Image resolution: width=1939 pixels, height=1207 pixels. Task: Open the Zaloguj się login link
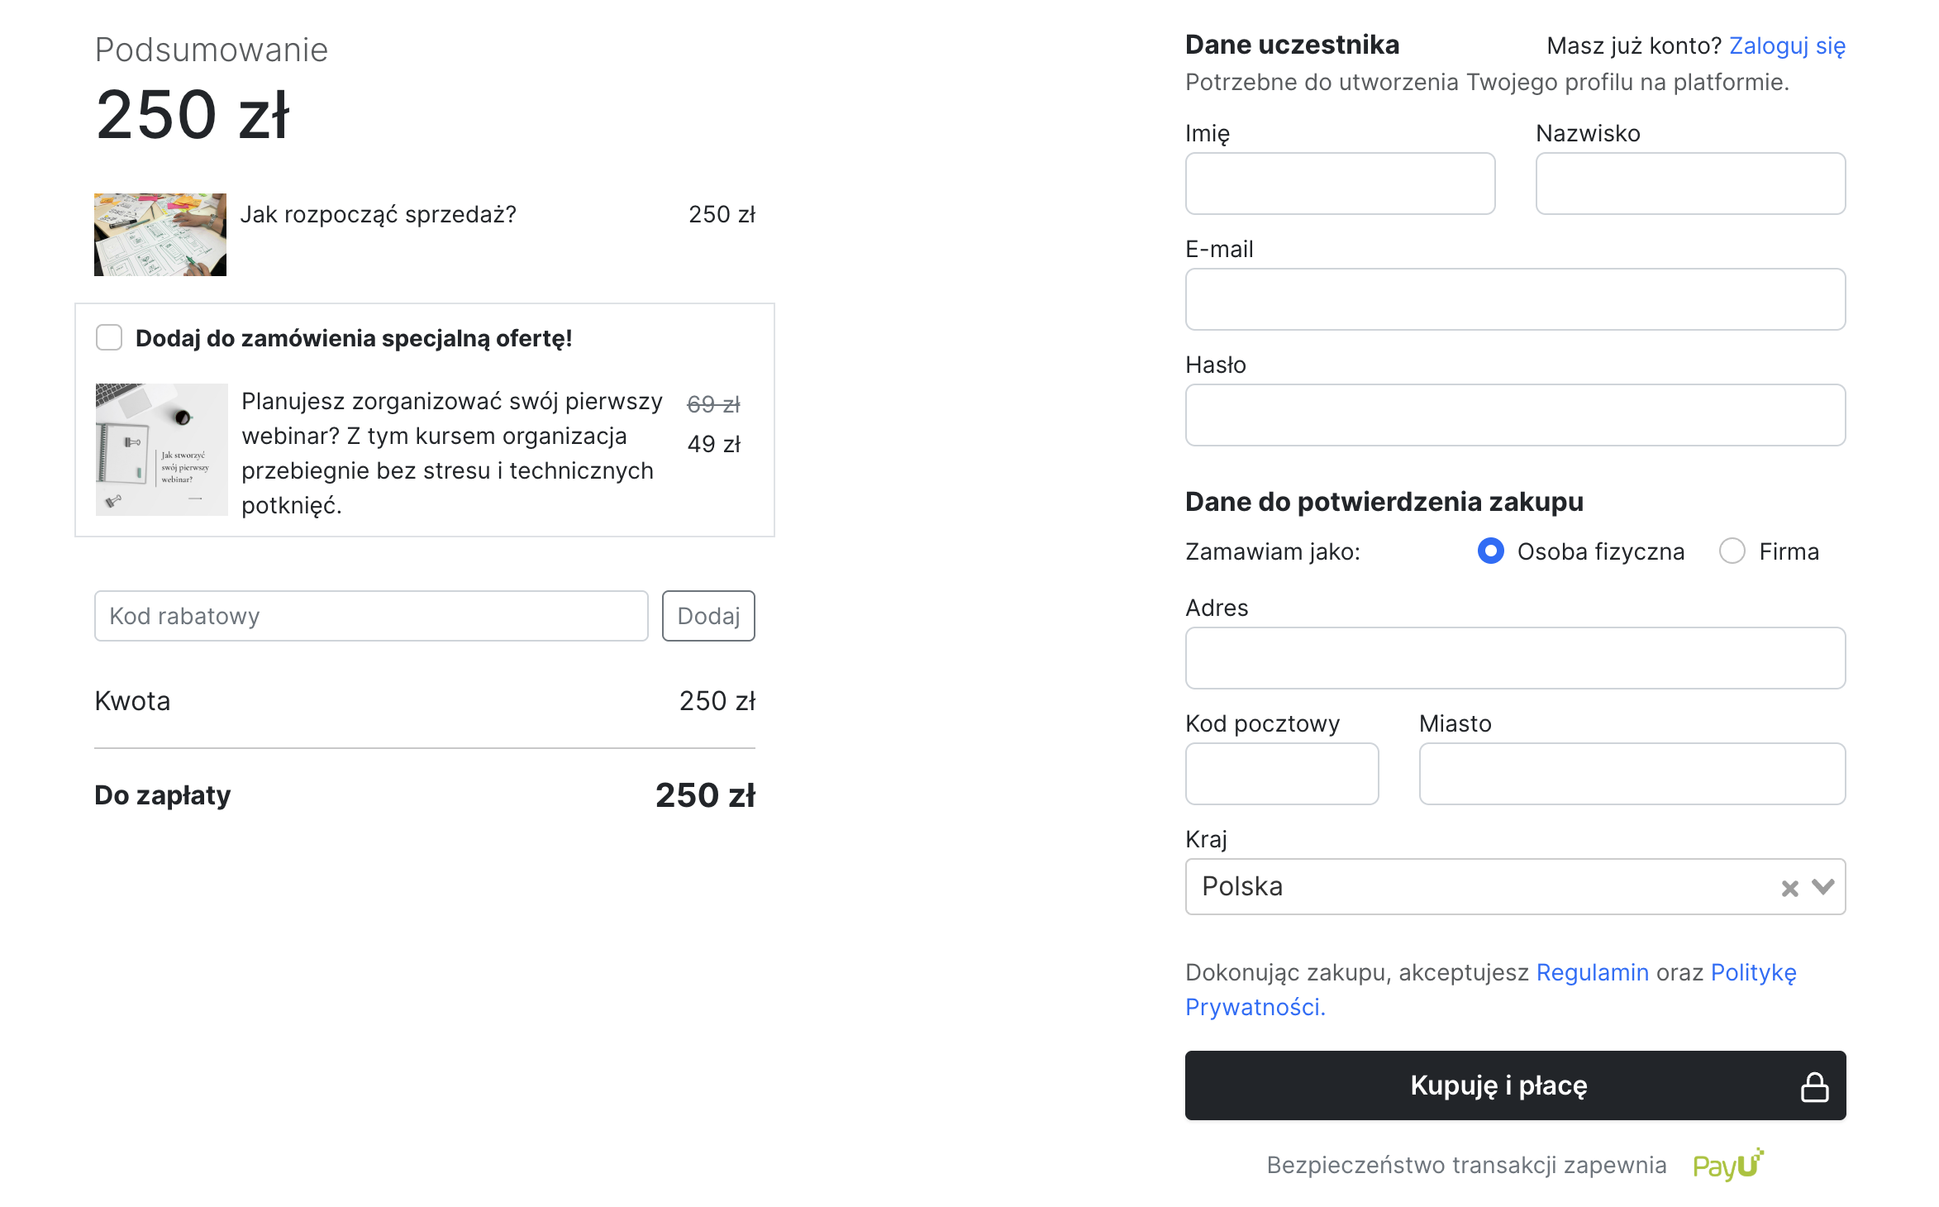pyautogui.click(x=1787, y=45)
